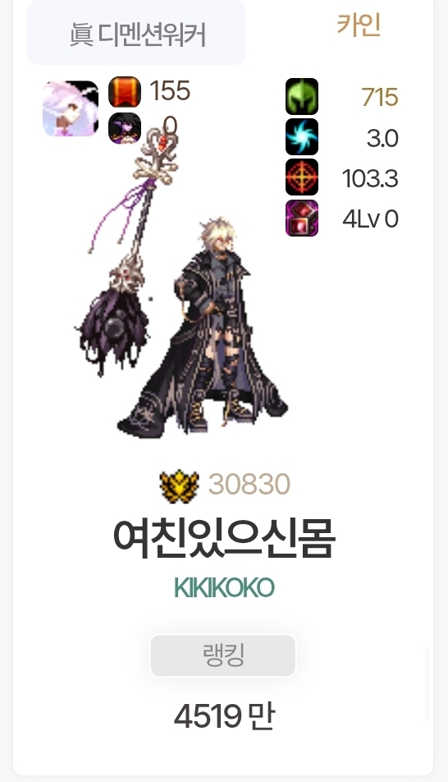
Task: Click the pink cube icon beside 4Lv
Action: (x=301, y=218)
